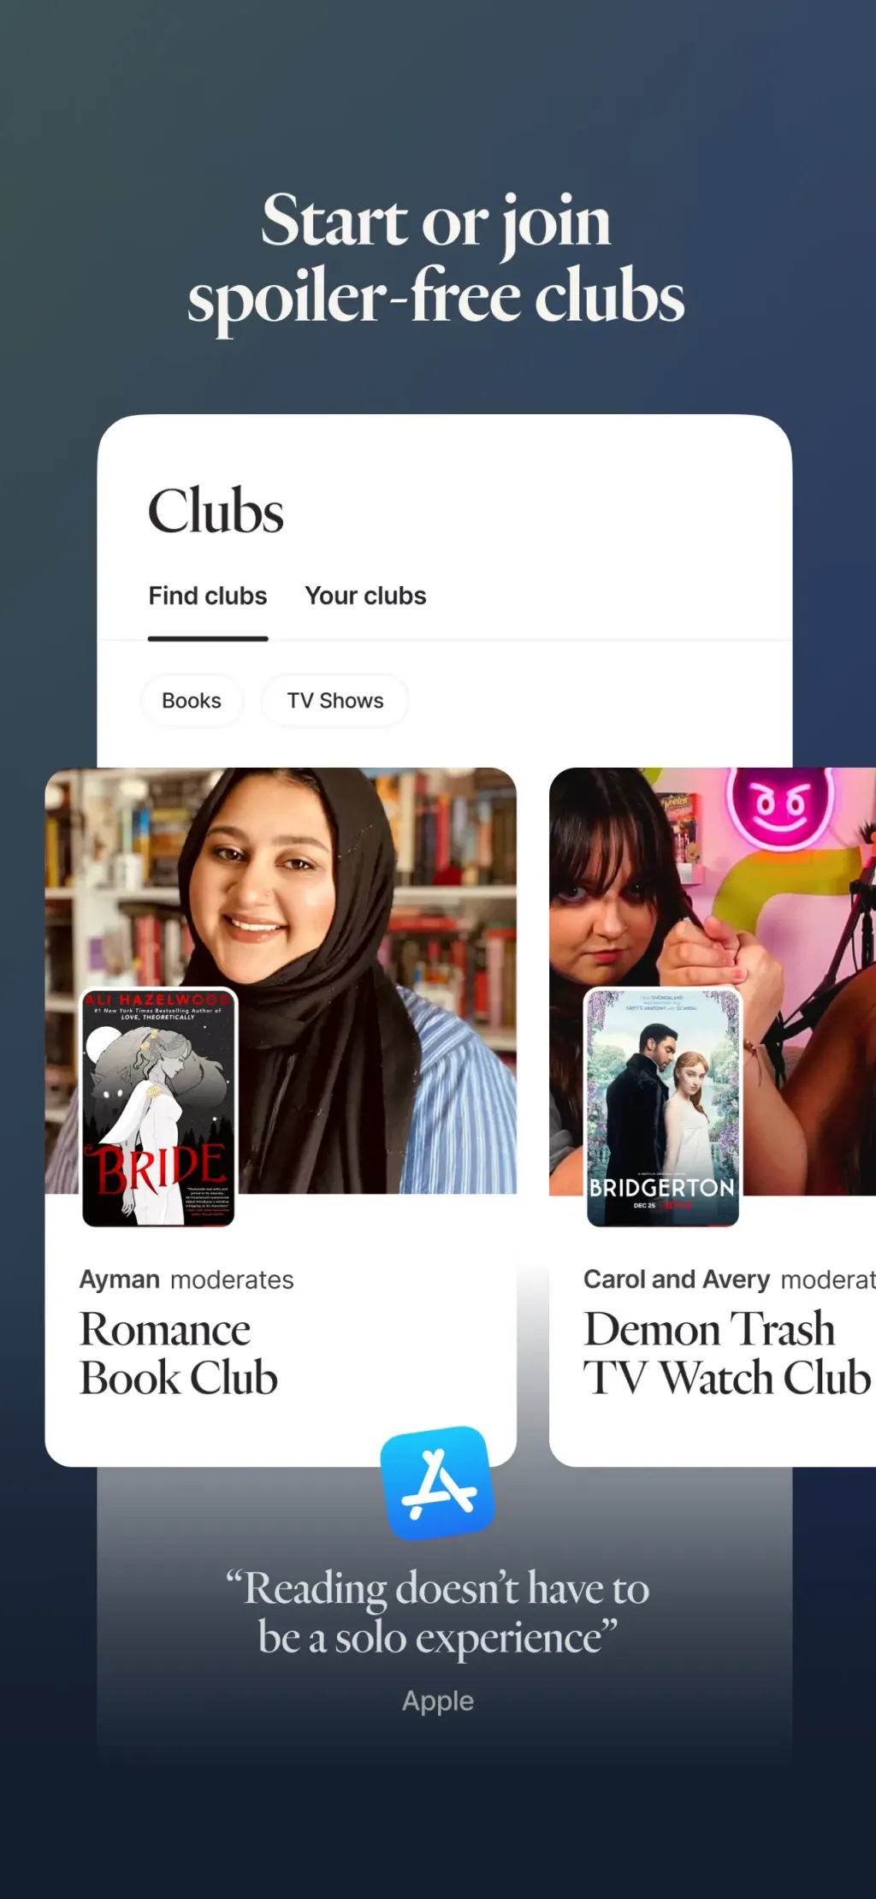
Task: Open the Romance Book Club title
Action: [x=179, y=1354]
